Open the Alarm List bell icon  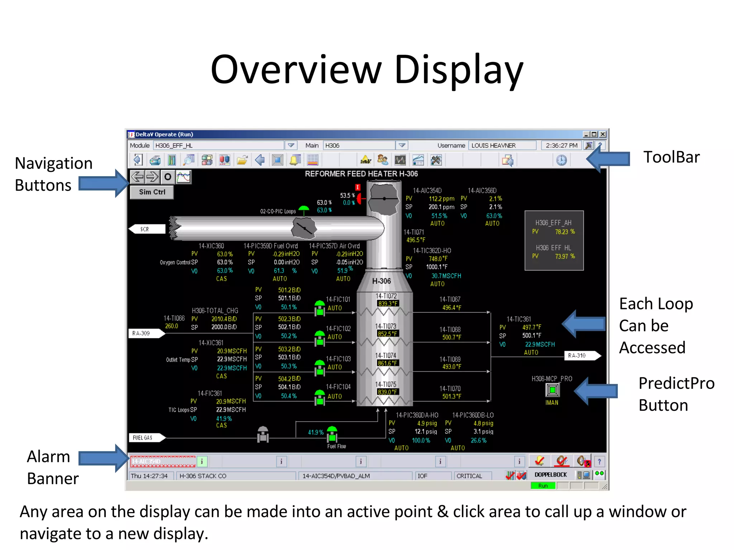pyautogui.click(x=295, y=160)
